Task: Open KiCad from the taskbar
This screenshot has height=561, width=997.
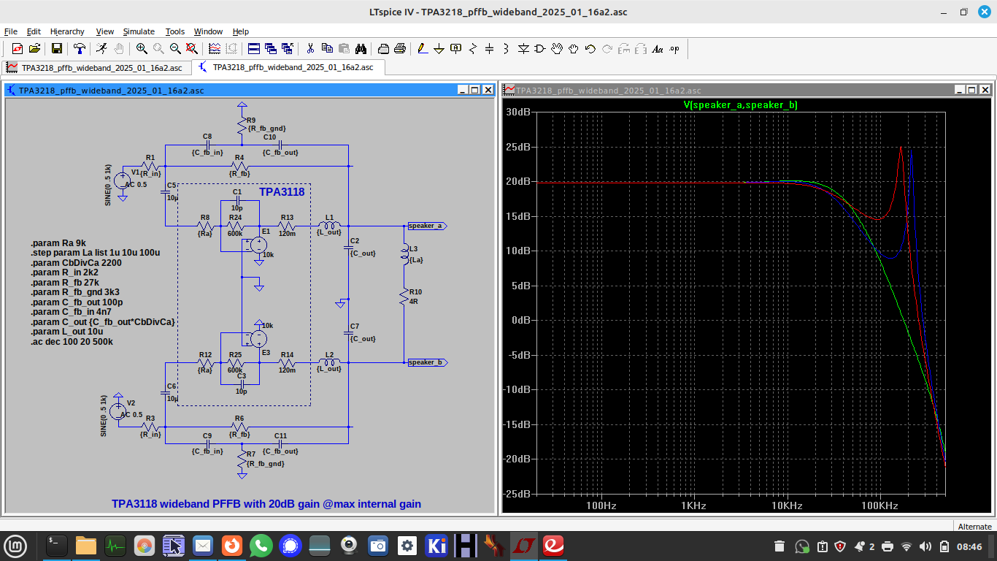Action: 436,546
